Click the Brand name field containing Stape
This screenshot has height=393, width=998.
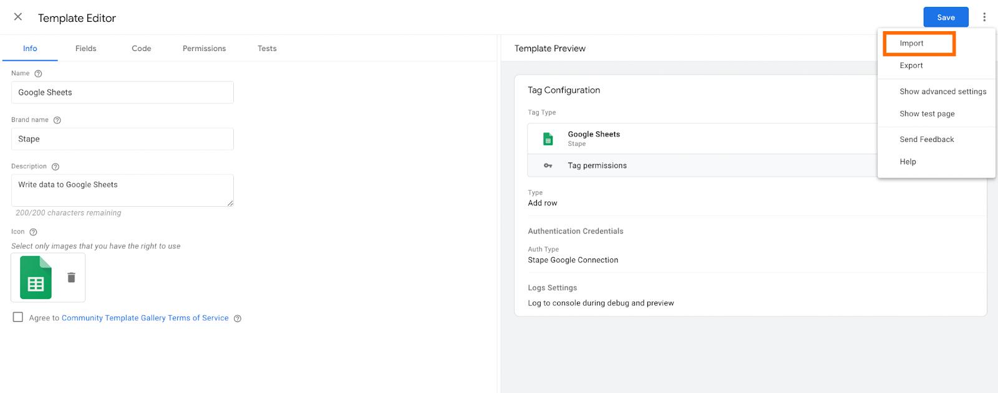point(122,139)
